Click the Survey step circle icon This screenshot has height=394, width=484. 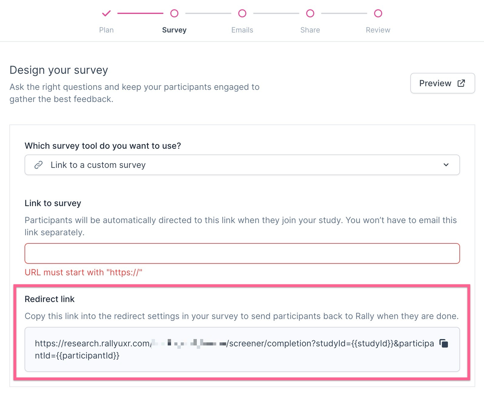click(x=174, y=13)
